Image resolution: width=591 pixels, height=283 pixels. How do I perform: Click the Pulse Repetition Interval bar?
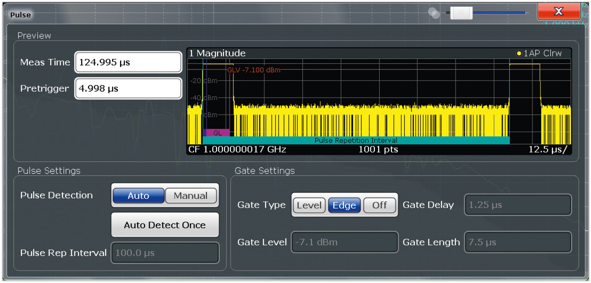(356, 140)
